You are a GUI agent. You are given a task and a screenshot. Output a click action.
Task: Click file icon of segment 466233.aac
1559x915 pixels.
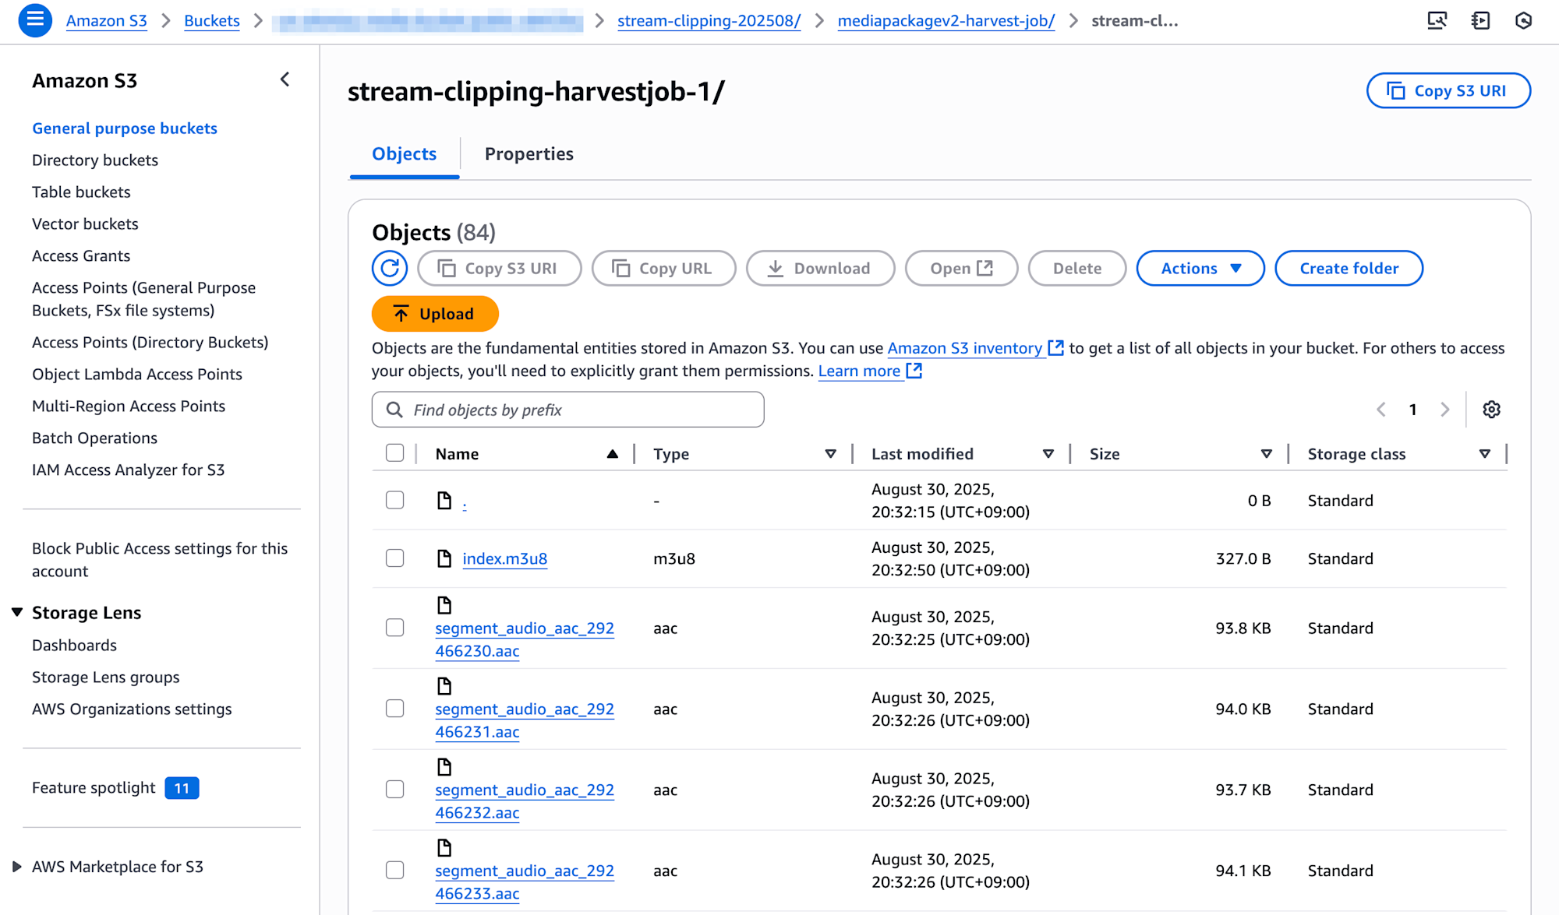click(444, 848)
